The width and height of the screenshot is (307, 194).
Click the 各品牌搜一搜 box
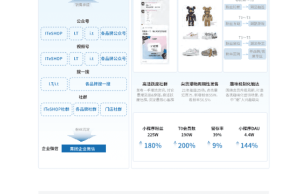98,84
